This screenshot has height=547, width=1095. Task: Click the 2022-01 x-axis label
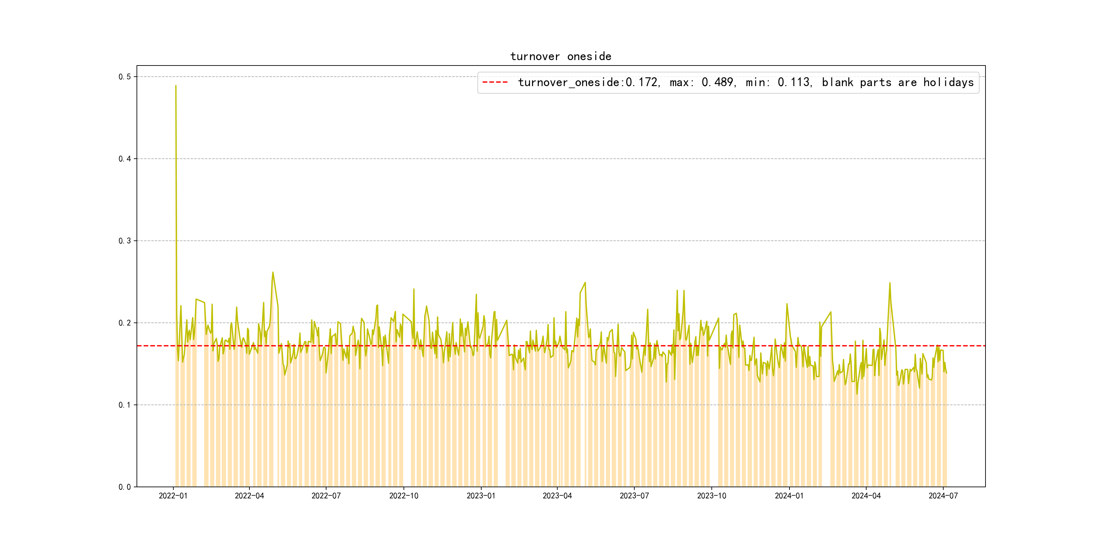point(173,496)
